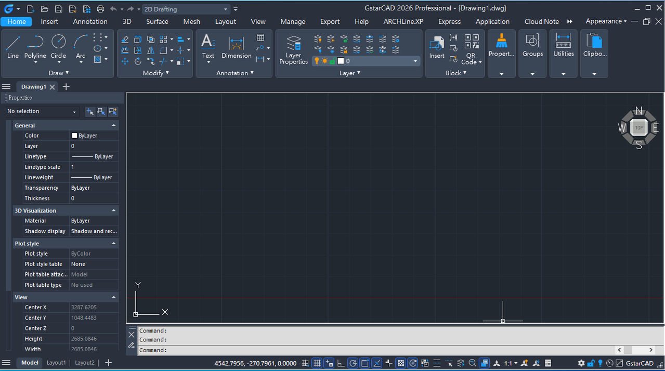The width and height of the screenshot is (665, 371).
Task: Add a new drawing tab with plus
Action: 66,87
